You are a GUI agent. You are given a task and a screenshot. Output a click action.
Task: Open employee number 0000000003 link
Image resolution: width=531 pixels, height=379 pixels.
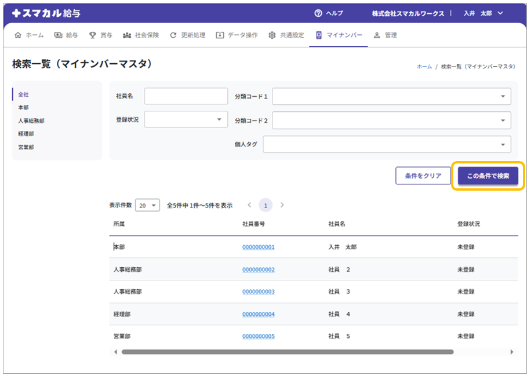click(x=258, y=292)
